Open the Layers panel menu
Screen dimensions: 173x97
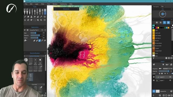point(172,61)
